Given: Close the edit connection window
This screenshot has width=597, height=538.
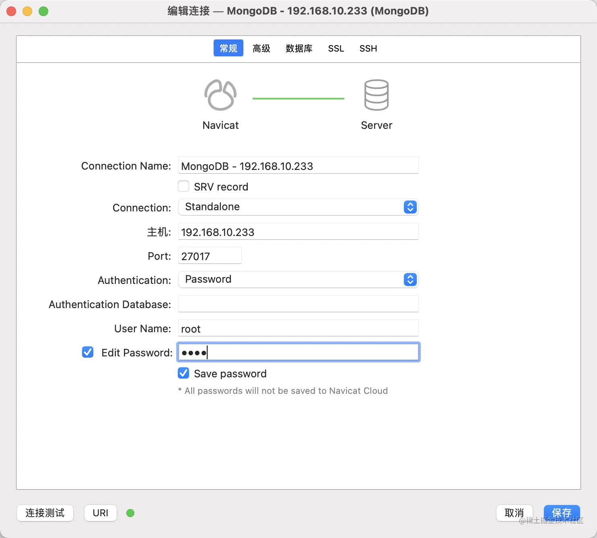Looking at the screenshot, I should [x=11, y=11].
